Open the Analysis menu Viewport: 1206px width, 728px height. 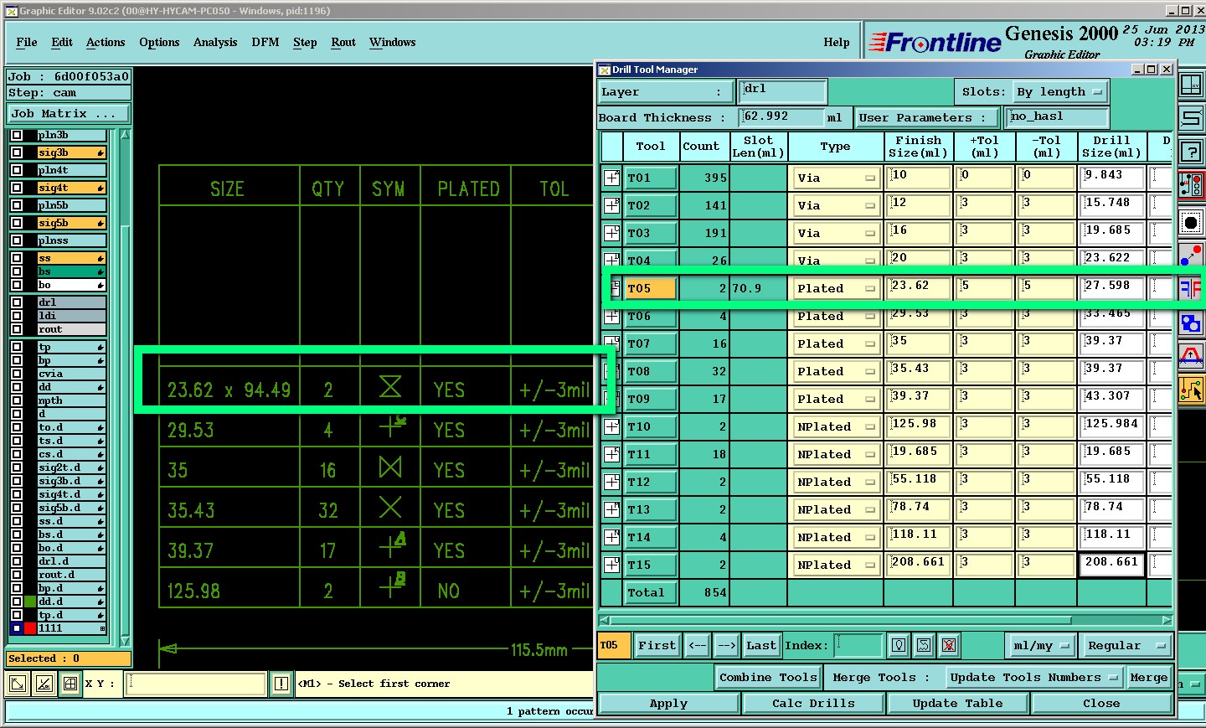click(x=215, y=42)
